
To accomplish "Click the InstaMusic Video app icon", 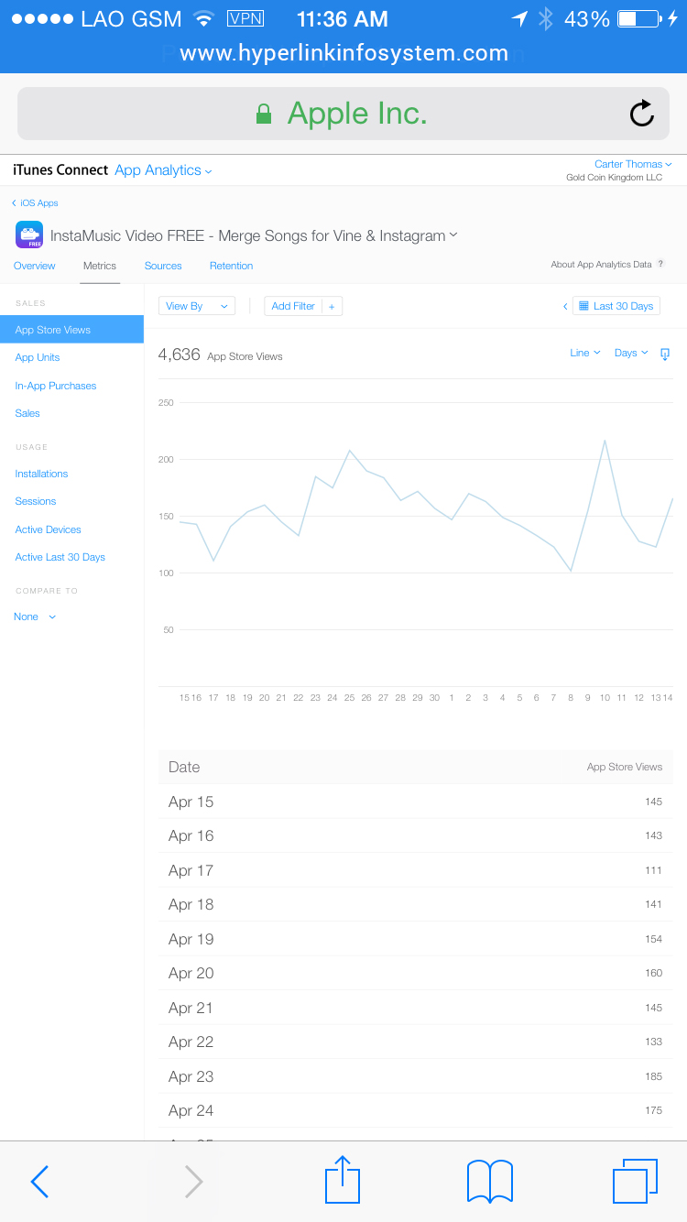I will [x=29, y=235].
